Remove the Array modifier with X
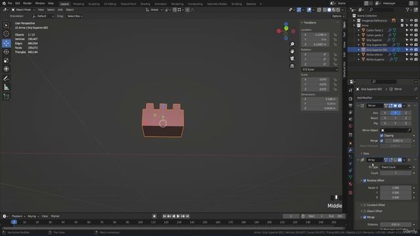 coord(409,160)
